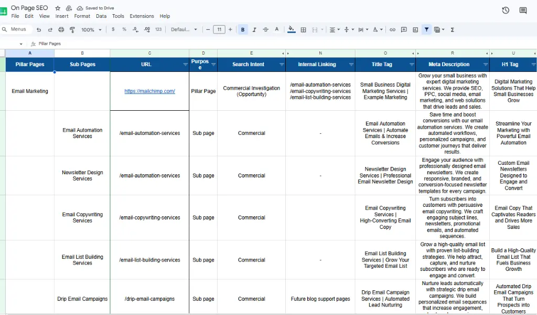
Task: Open the URL column filter
Action: [x=185, y=65]
